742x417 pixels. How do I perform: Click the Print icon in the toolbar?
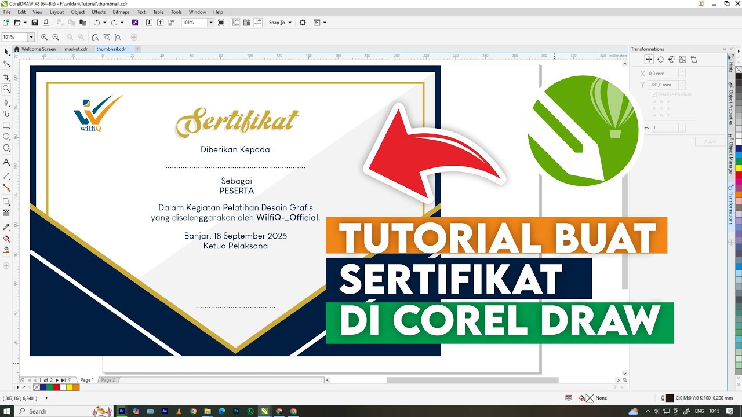click(x=46, y=23)
